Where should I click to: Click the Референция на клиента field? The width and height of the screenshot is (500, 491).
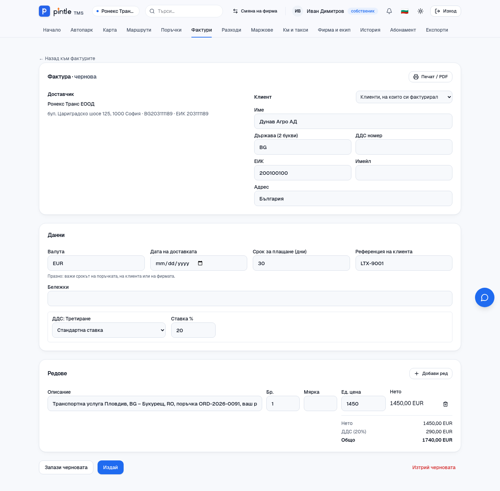click(404, 263)
